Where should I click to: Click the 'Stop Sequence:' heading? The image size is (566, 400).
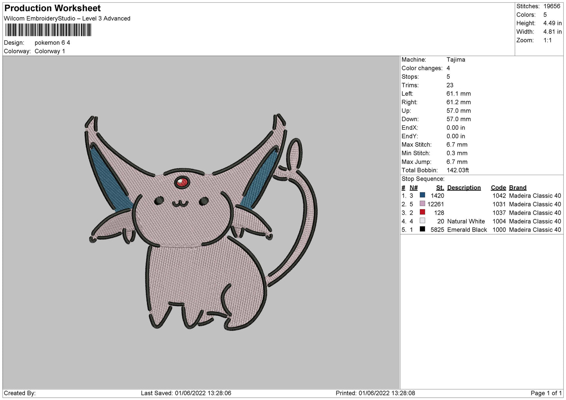point(423,179)
